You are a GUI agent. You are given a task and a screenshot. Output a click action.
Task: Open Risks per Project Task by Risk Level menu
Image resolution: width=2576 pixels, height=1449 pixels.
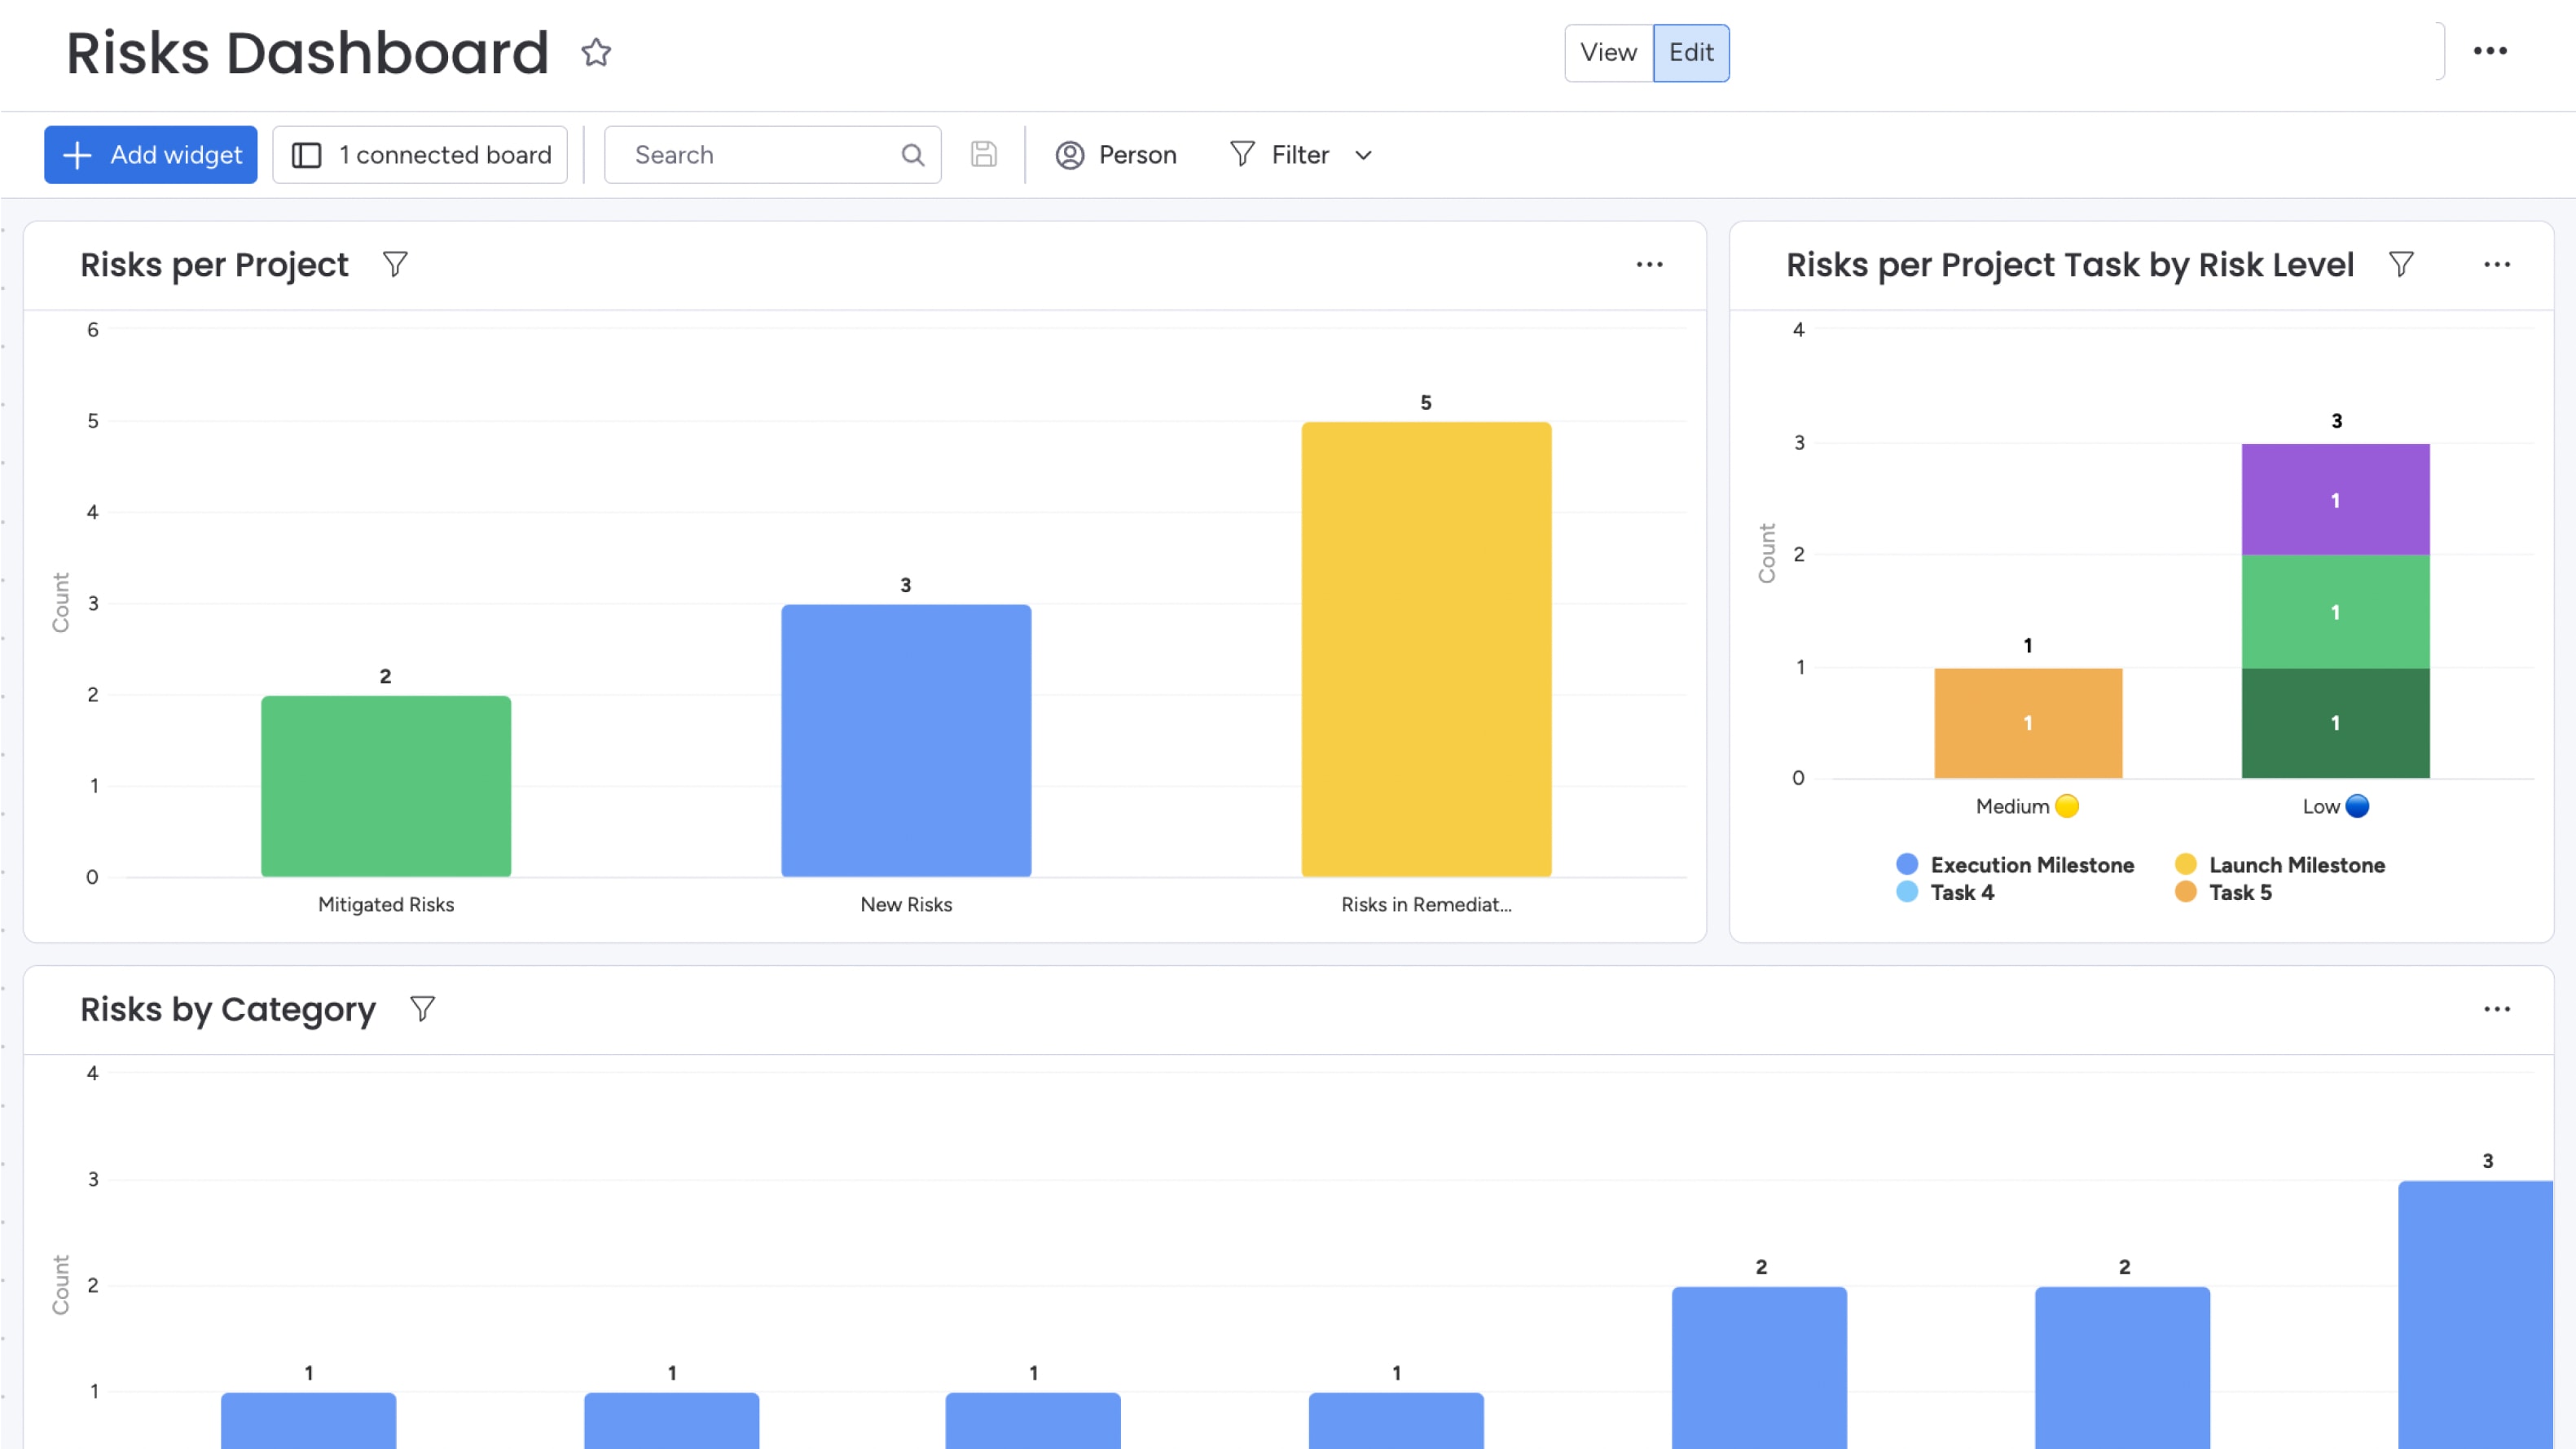click(x=2497, y=265)
